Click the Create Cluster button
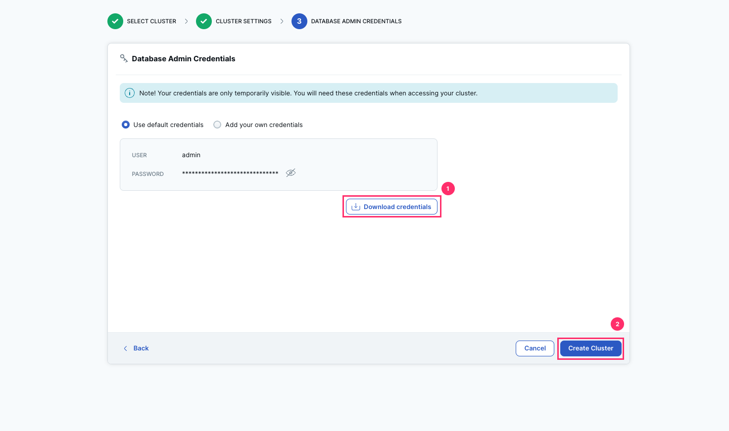This screenshot has height=431, width=729. point(590,348)
